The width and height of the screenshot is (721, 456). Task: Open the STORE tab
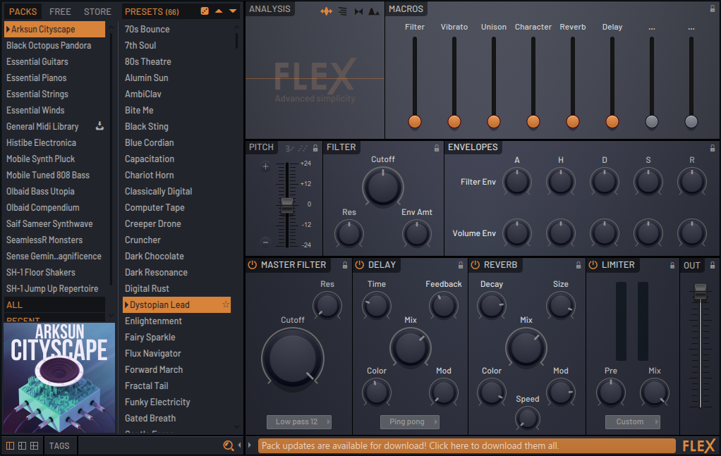pos(97,11)
